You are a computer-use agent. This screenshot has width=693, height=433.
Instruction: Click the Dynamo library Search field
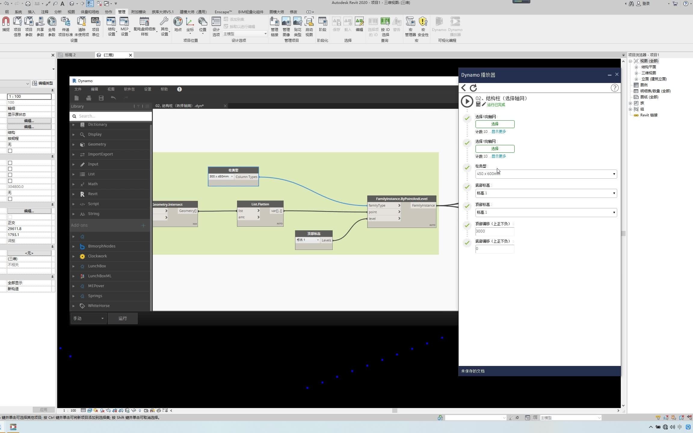click(x=111, y=116)
